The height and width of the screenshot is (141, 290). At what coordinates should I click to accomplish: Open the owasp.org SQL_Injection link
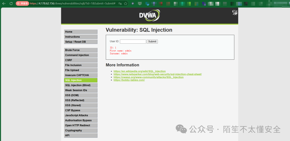[148, 77]
